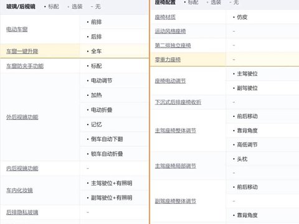The image size is (299, 224).
Task: Click 副驾驶位 under 座椅电动调节
Action: (247, 88)
